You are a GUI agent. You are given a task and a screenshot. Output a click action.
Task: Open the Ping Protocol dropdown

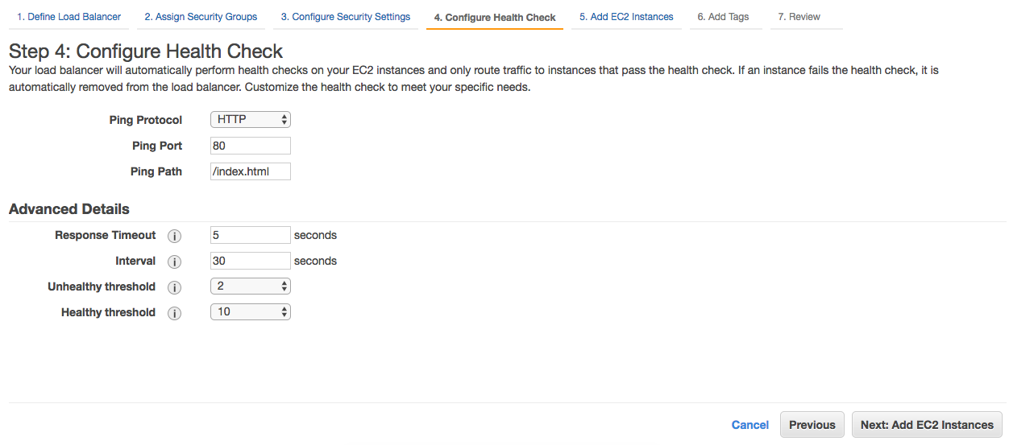pyautogui.click(x=250, y=120)
